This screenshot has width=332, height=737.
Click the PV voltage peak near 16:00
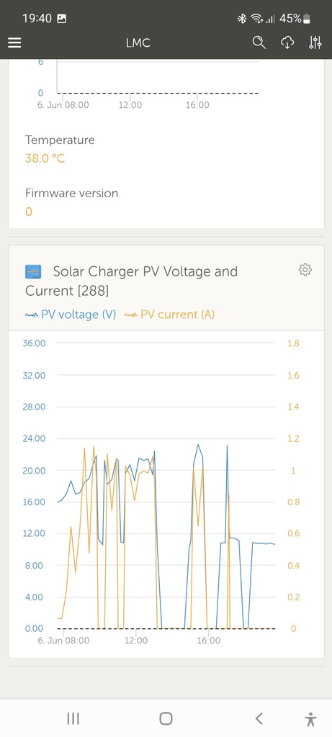pyautogui.click(x=198, y=445)
